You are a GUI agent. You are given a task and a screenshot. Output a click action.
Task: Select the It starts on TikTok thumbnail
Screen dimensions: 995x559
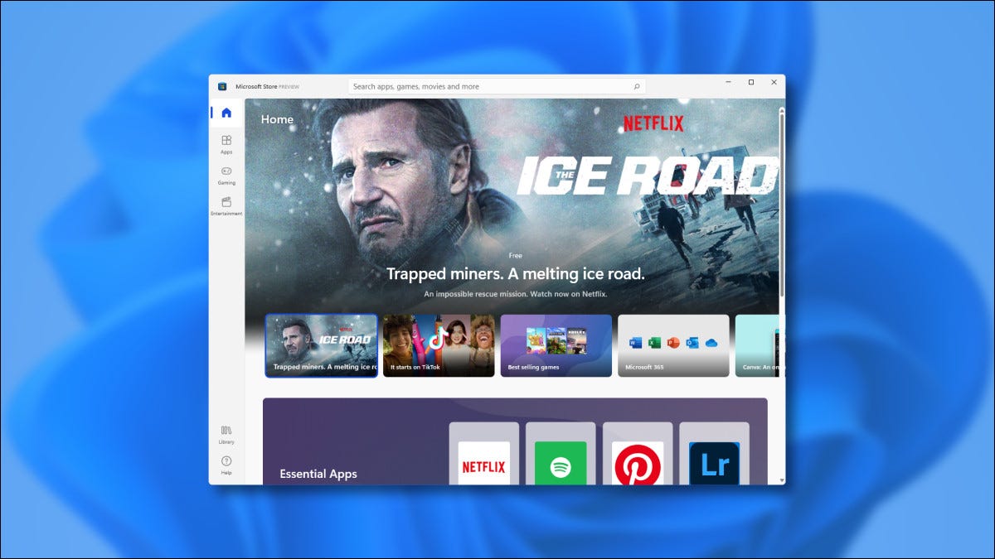click(x=439, y=345)
